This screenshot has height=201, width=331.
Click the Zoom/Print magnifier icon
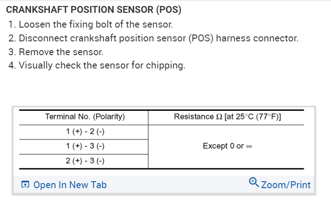254,184
